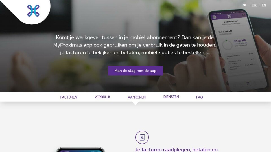Click the 'Je facturen raadplegen, betalen en' heading

click(176, 149)
